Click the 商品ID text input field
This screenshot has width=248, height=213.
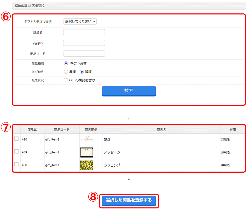[84, 43]
